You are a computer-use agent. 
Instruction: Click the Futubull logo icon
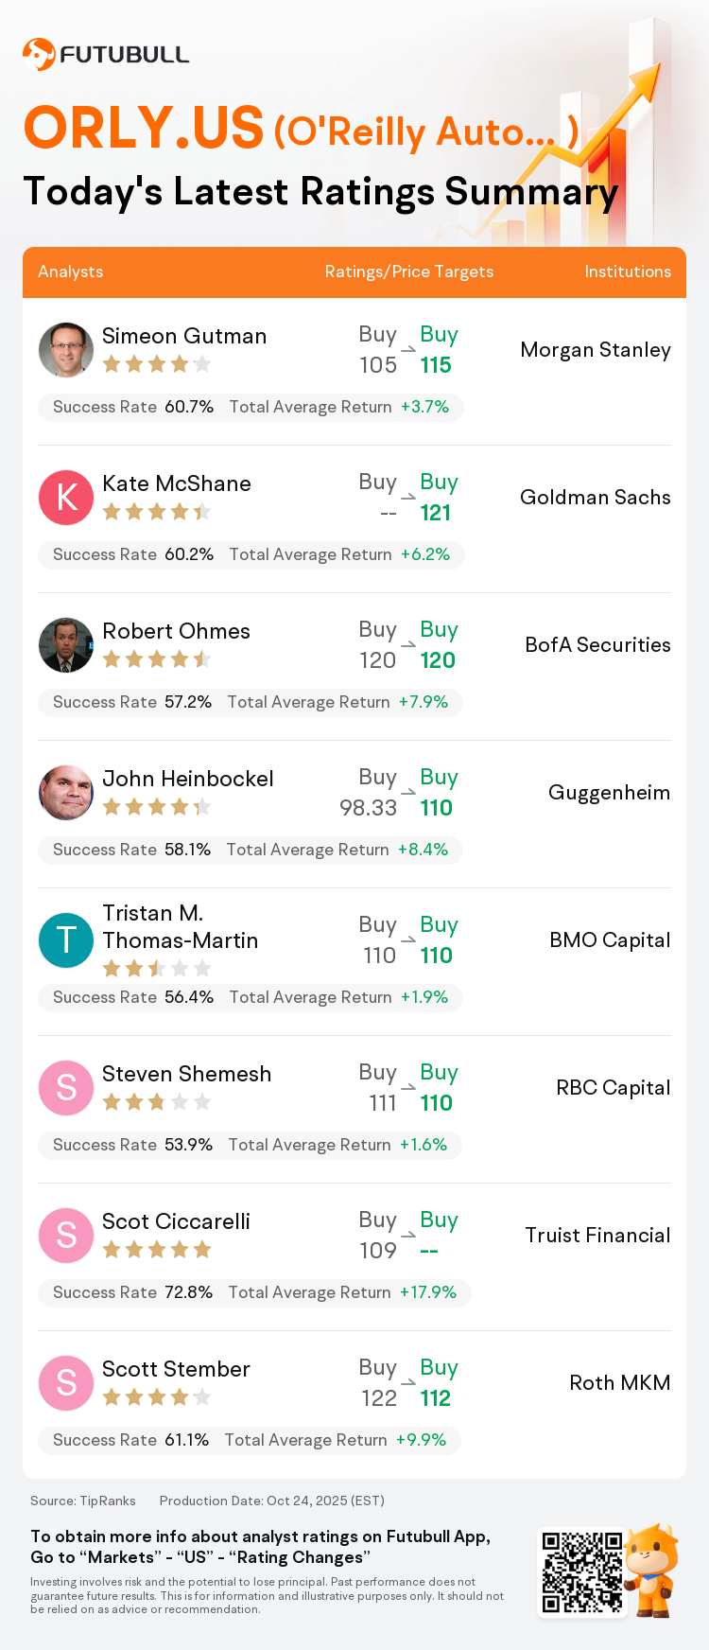pos(39,55)
